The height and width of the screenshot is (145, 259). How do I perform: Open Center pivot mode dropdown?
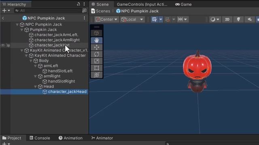(x=106, y=19)
